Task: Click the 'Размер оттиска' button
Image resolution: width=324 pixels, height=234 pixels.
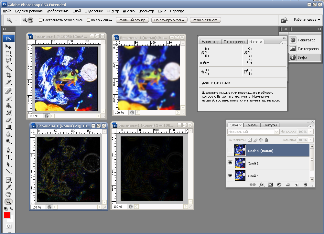Action: 205,20
